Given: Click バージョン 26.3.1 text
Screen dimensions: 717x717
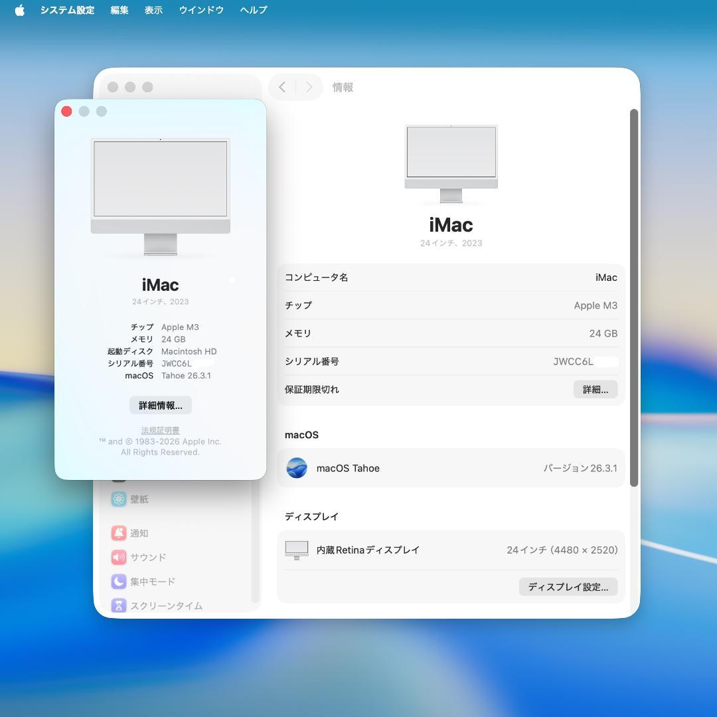Looking at the screenshot, I should (580, 468).
